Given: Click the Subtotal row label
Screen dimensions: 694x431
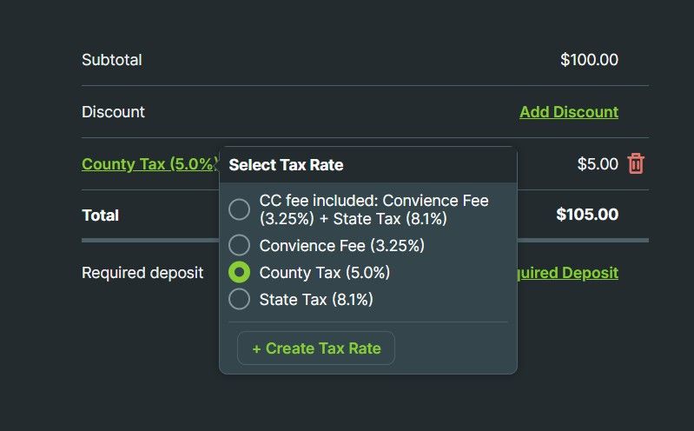Looking at the screenshot, I should 111,60.
